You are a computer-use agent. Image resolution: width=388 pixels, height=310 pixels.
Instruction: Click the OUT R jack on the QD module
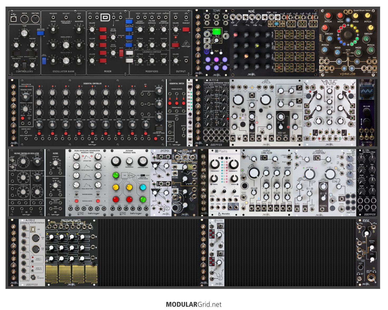(x=375, y=68)
